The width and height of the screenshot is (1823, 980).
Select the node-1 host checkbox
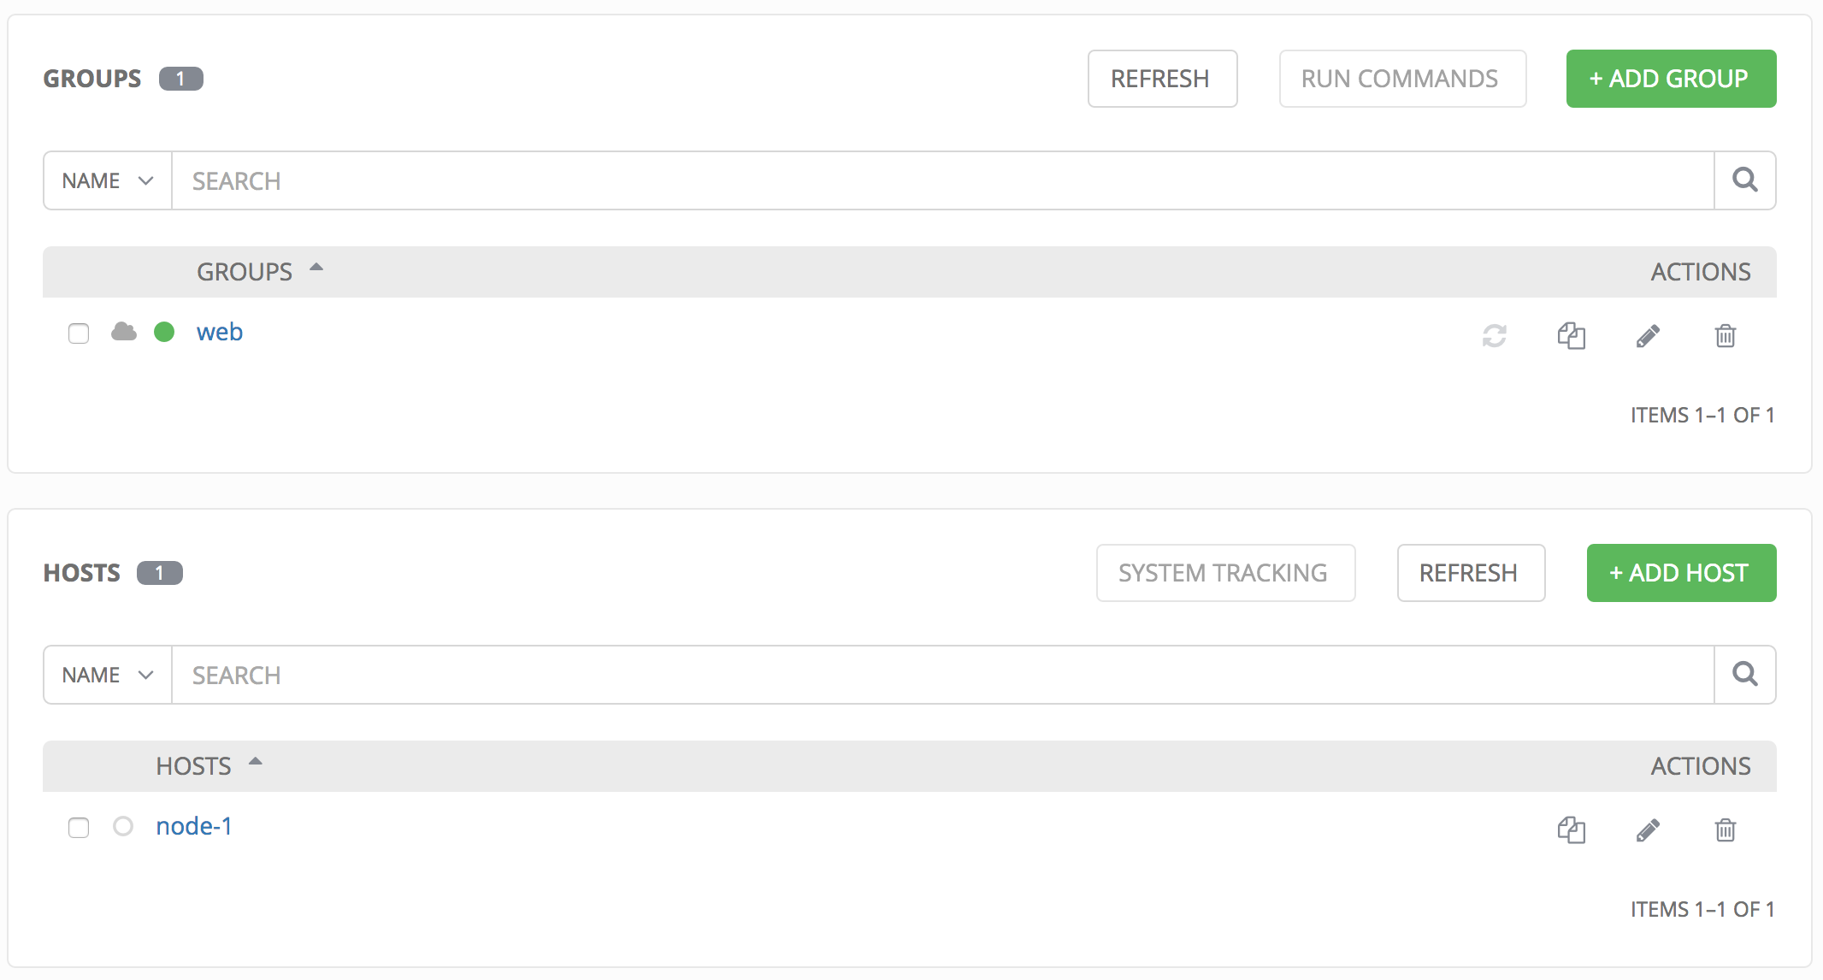tap(79, 828)
